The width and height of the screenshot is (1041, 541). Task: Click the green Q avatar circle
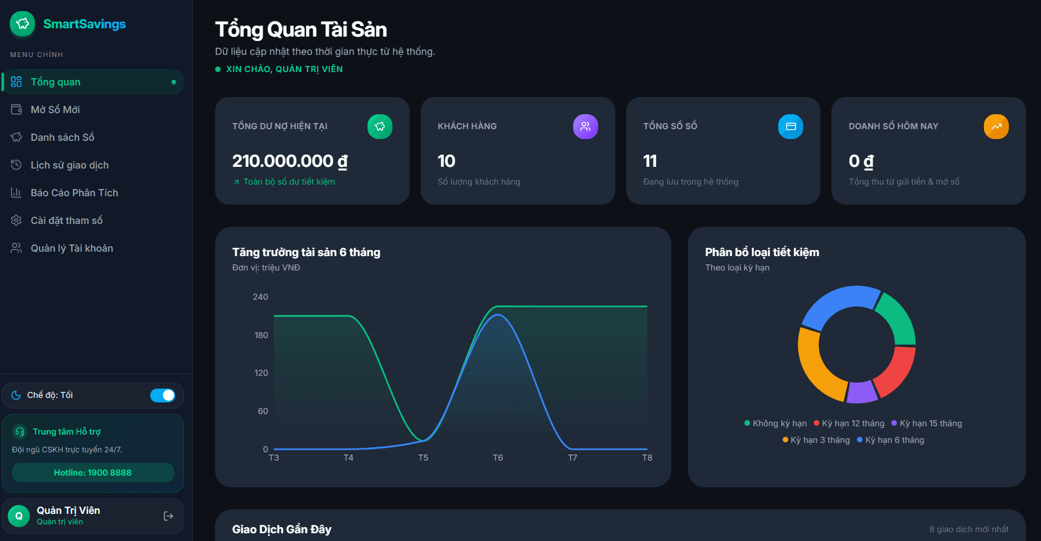click(x=19, y=516)
